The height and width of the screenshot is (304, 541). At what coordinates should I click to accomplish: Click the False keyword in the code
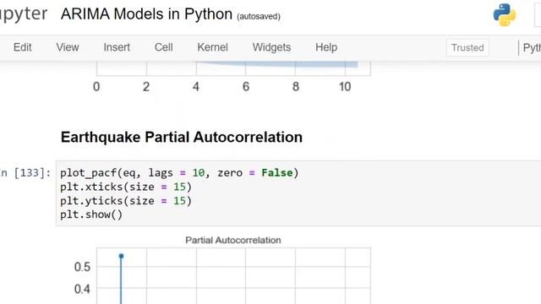click(x=277, y=172)
